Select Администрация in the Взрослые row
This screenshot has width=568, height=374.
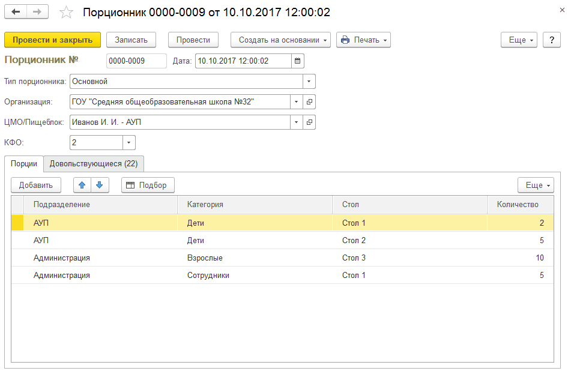coord(101,258)
